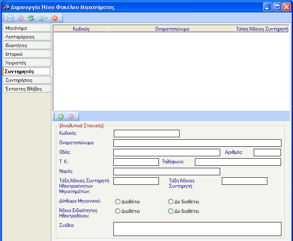This screenshot has width=293, height=241.
Task: Click the disabled save disk icon in top toolbar
Action: [10, 18]
